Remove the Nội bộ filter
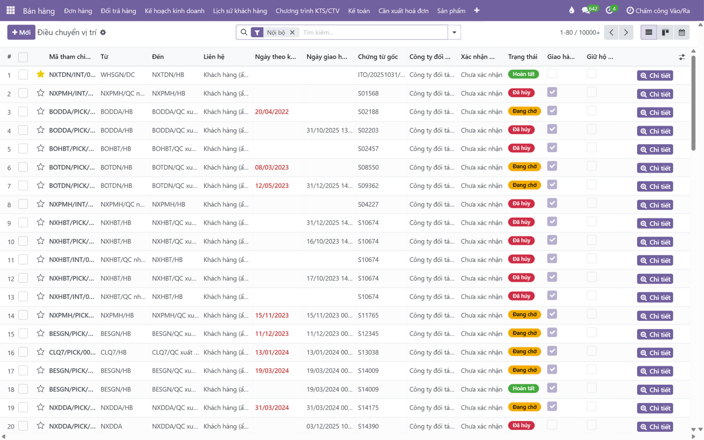Screen dimensions: 704x440 pyautogui.click(x=292, y=33)
